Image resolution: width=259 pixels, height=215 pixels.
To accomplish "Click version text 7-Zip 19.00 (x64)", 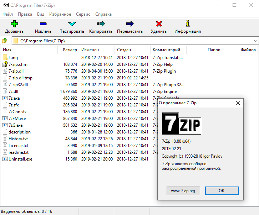I will point(176,141).
